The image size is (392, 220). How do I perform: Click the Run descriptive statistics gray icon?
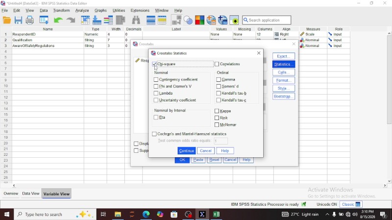(x=121, y=20)
